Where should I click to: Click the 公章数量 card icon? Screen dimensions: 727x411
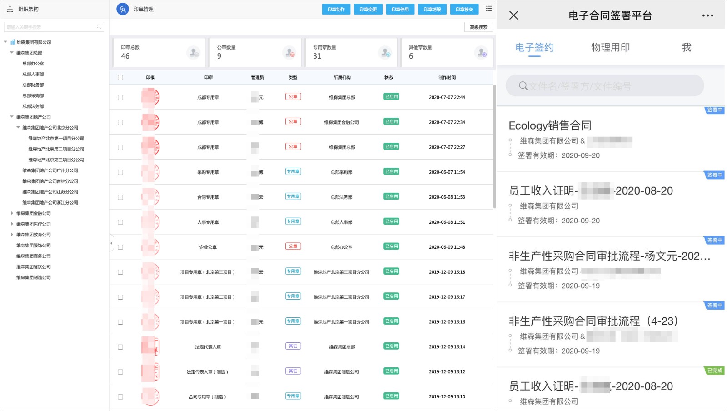[289, 53]
